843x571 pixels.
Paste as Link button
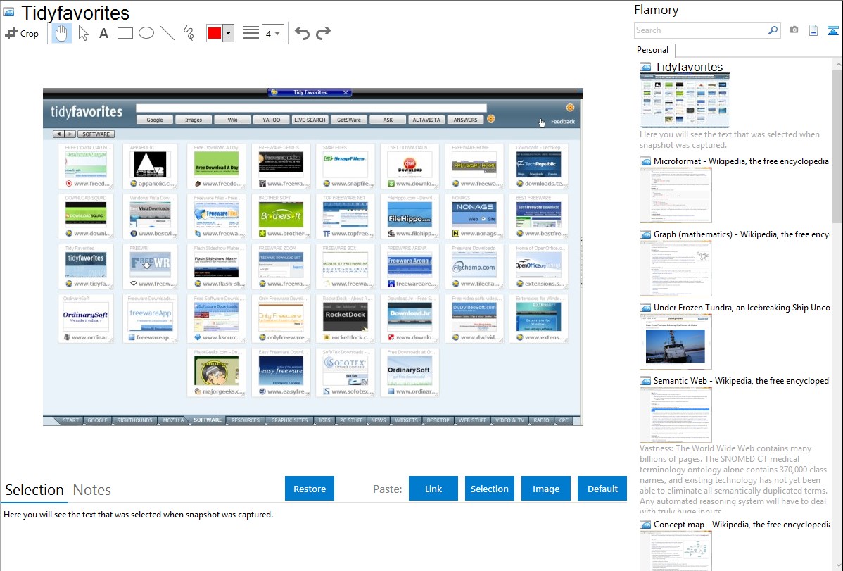tap(433, 489)
